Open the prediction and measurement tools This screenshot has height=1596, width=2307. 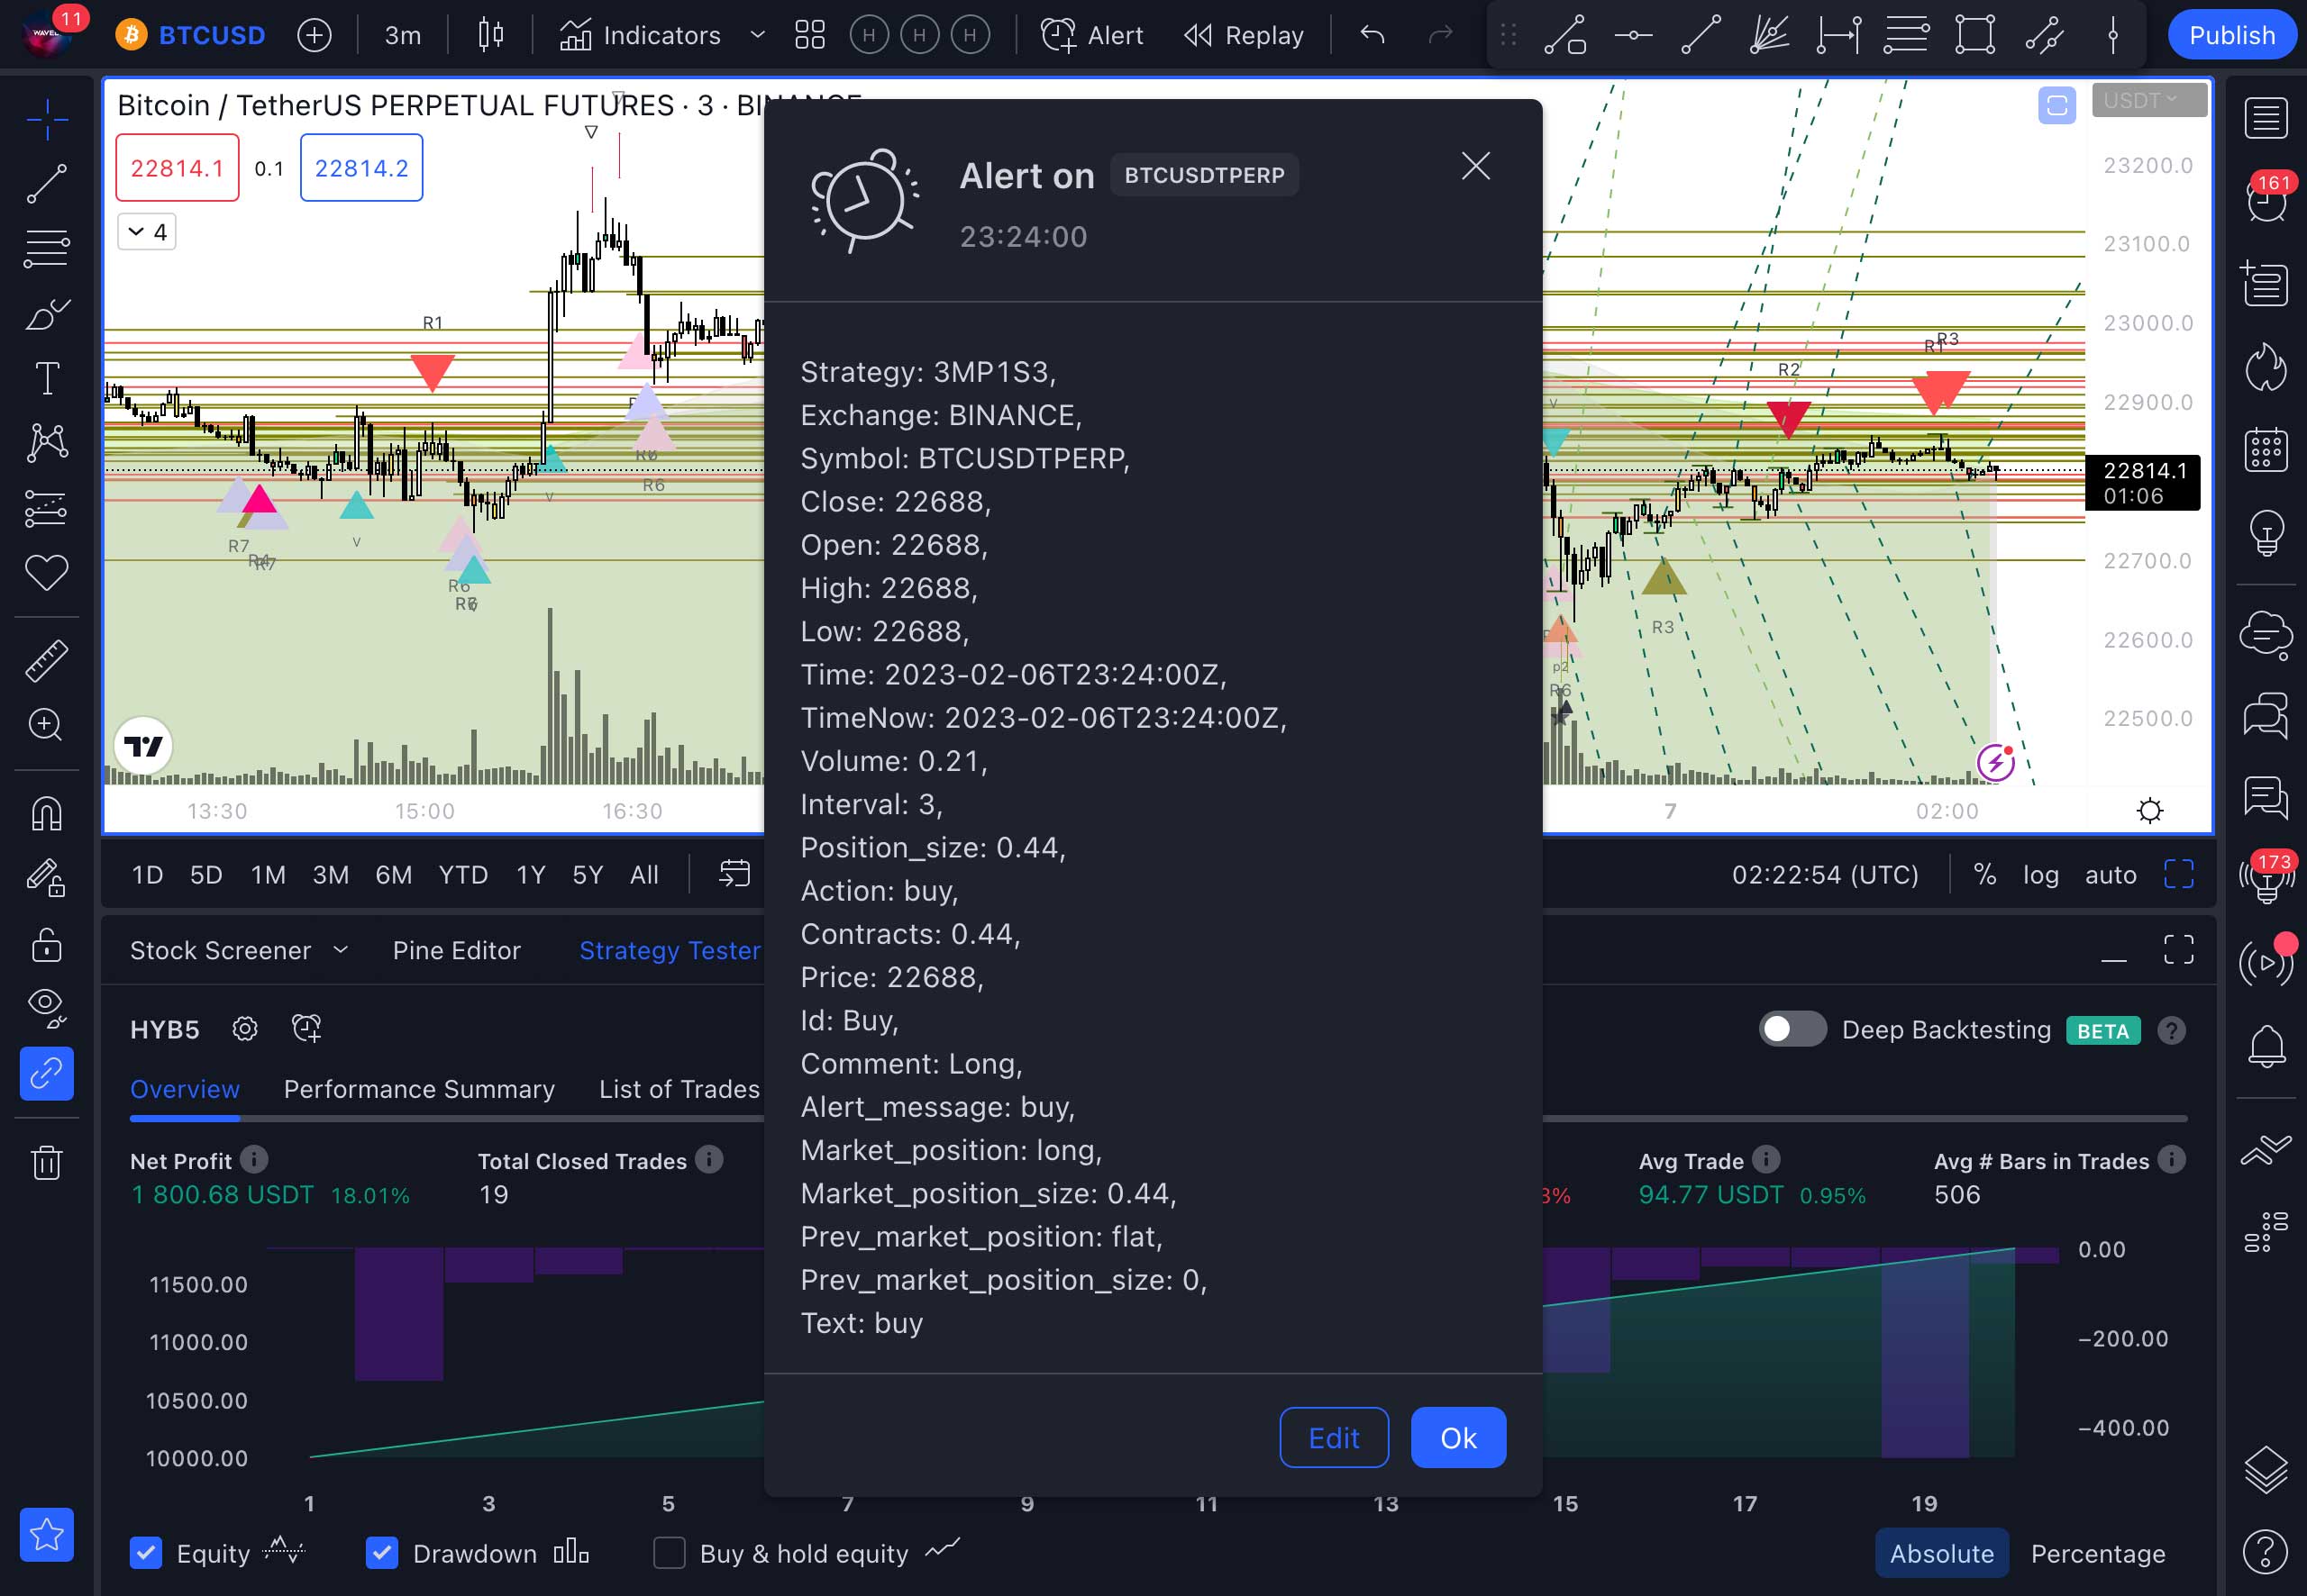tap(47, 508)
